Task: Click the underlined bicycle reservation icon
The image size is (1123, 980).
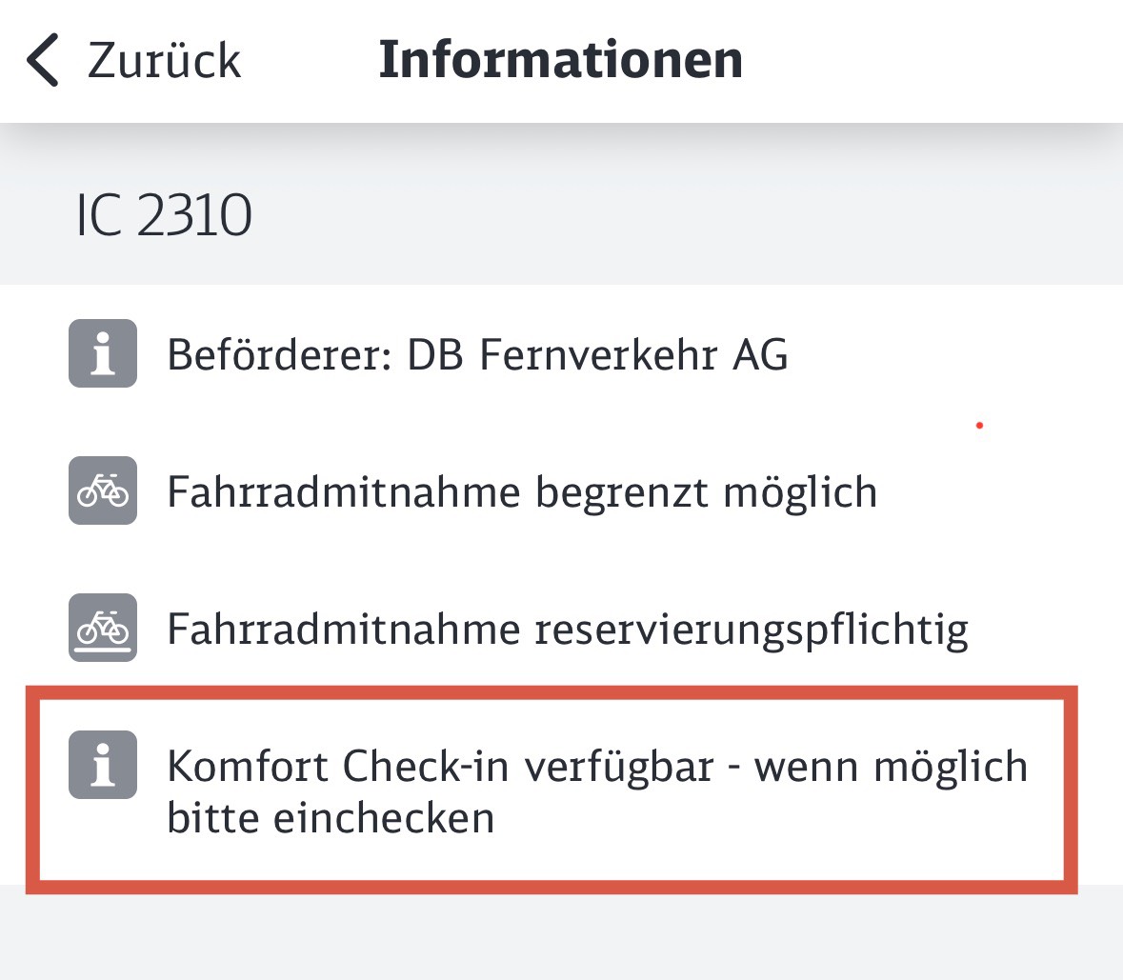Action: [103, 628]
